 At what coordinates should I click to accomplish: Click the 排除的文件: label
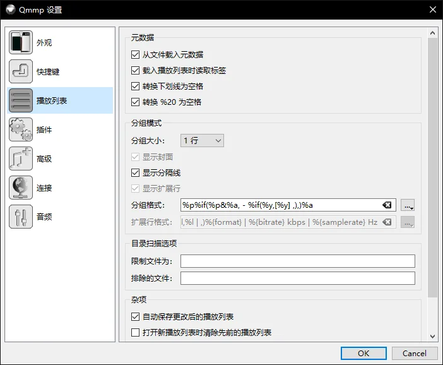(x=151, y=278)
